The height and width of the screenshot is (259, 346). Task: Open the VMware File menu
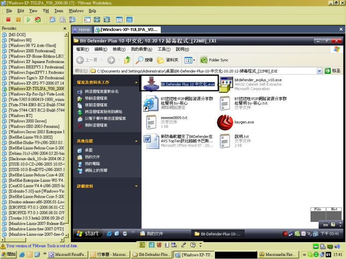tap(9, 10)
